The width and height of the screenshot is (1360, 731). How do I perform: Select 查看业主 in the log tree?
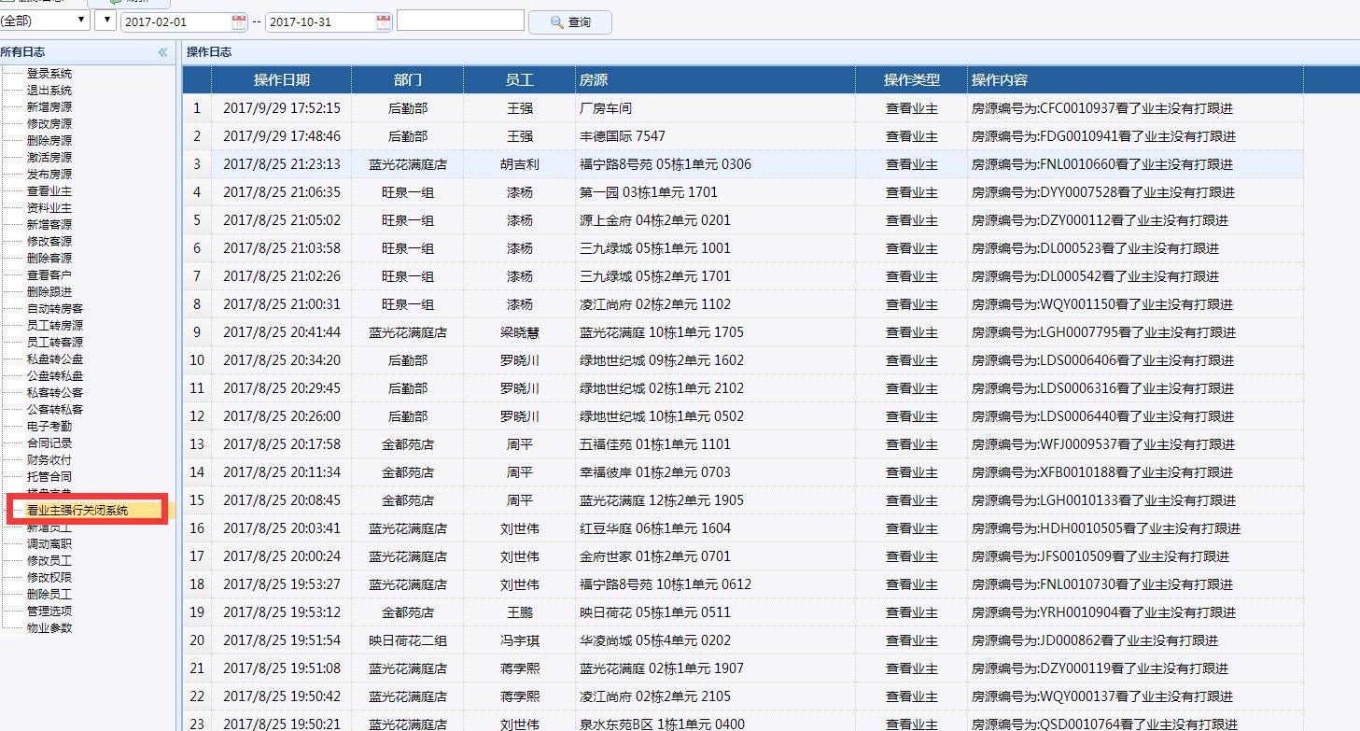(49, 191)
